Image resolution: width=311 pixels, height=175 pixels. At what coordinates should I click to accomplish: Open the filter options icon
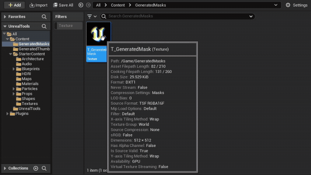tap(92, 16)
